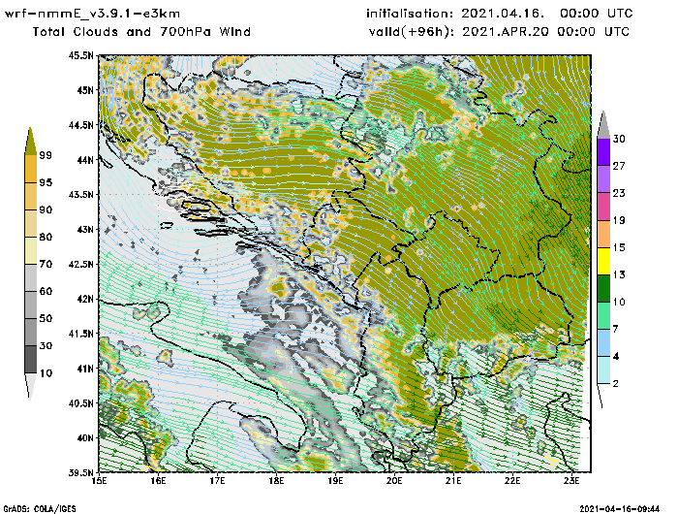Image resolution: width=678 pixels, height=514 pixels.
Task: Click the '44N' latitude label
Action: [x=85, y=160]
